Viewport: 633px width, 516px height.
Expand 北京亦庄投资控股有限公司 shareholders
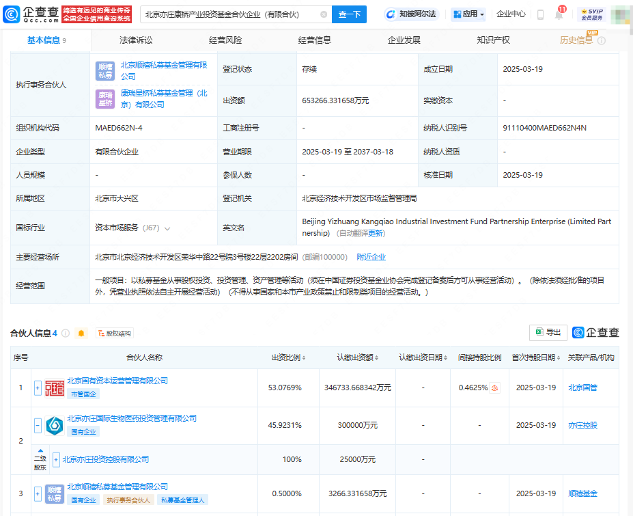(56, 459)
